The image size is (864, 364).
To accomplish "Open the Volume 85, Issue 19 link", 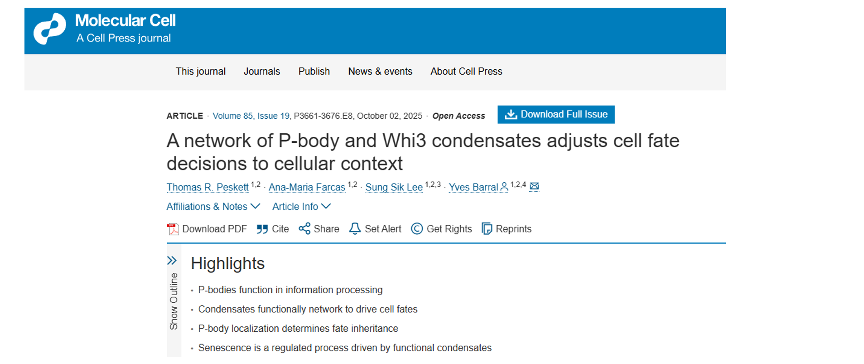I will point(251,116).
